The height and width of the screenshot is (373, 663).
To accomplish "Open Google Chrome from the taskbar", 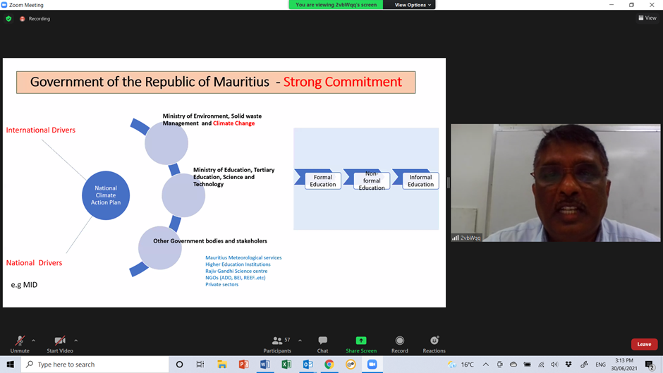I will tap(329, 365).
